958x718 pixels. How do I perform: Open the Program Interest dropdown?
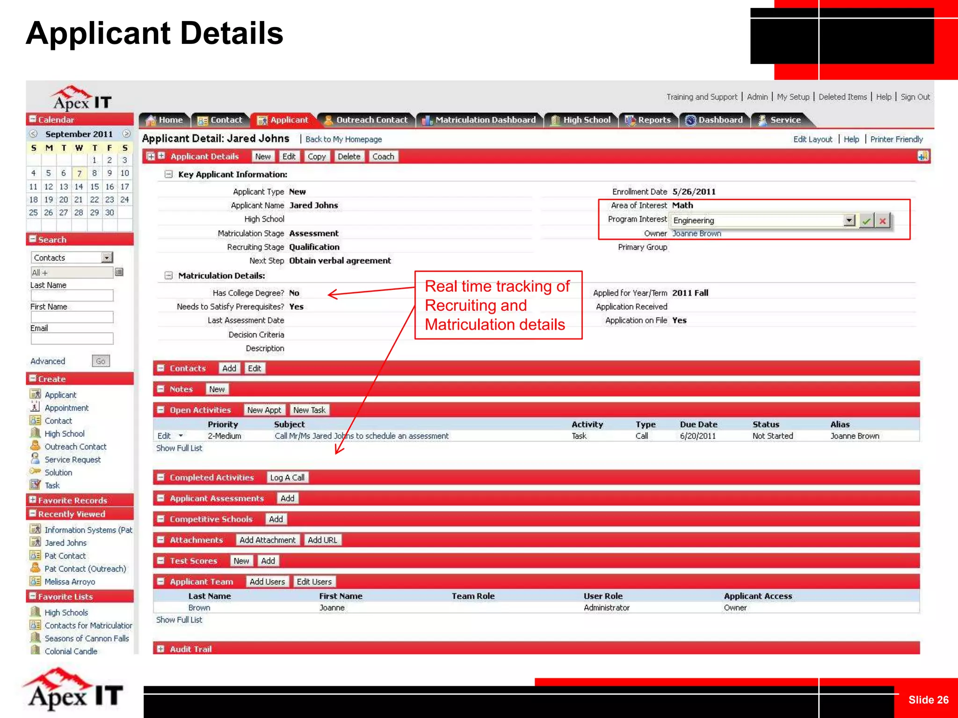click(x=849, y=220)
